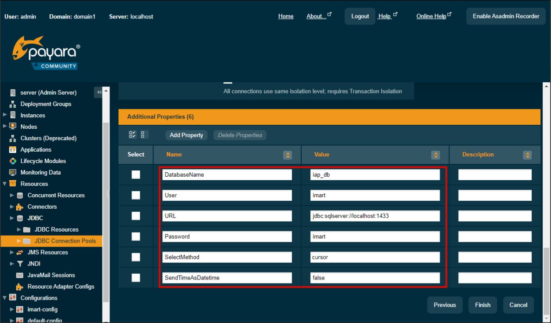Click the main panel vertical scrollbar
Viewport: 551px width, 323px height.
coord(546,198)
